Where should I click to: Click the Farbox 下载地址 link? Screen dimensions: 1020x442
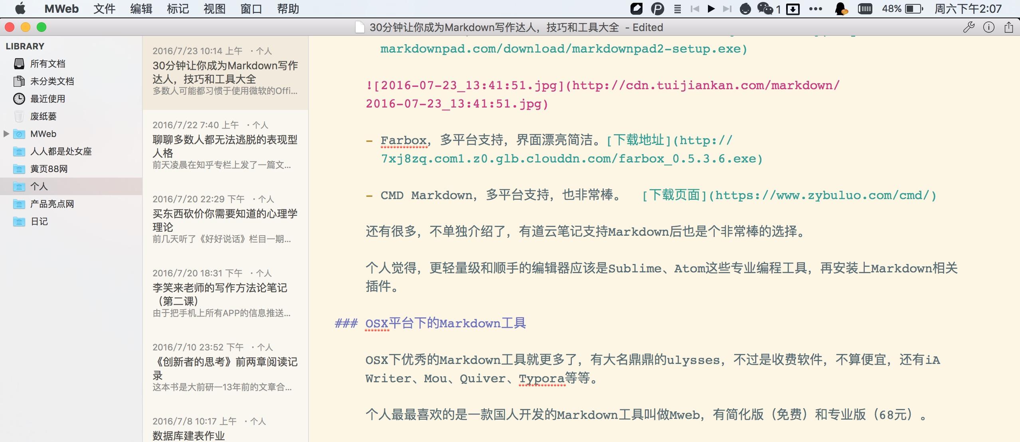(x=638, y=140)
